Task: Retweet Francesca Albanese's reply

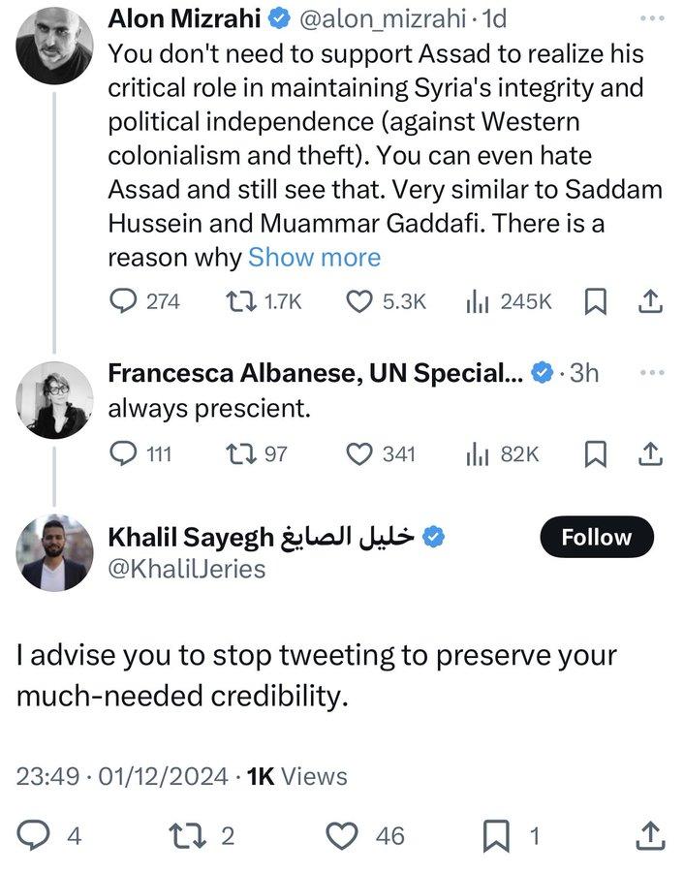Action: [x=235, y=452]
